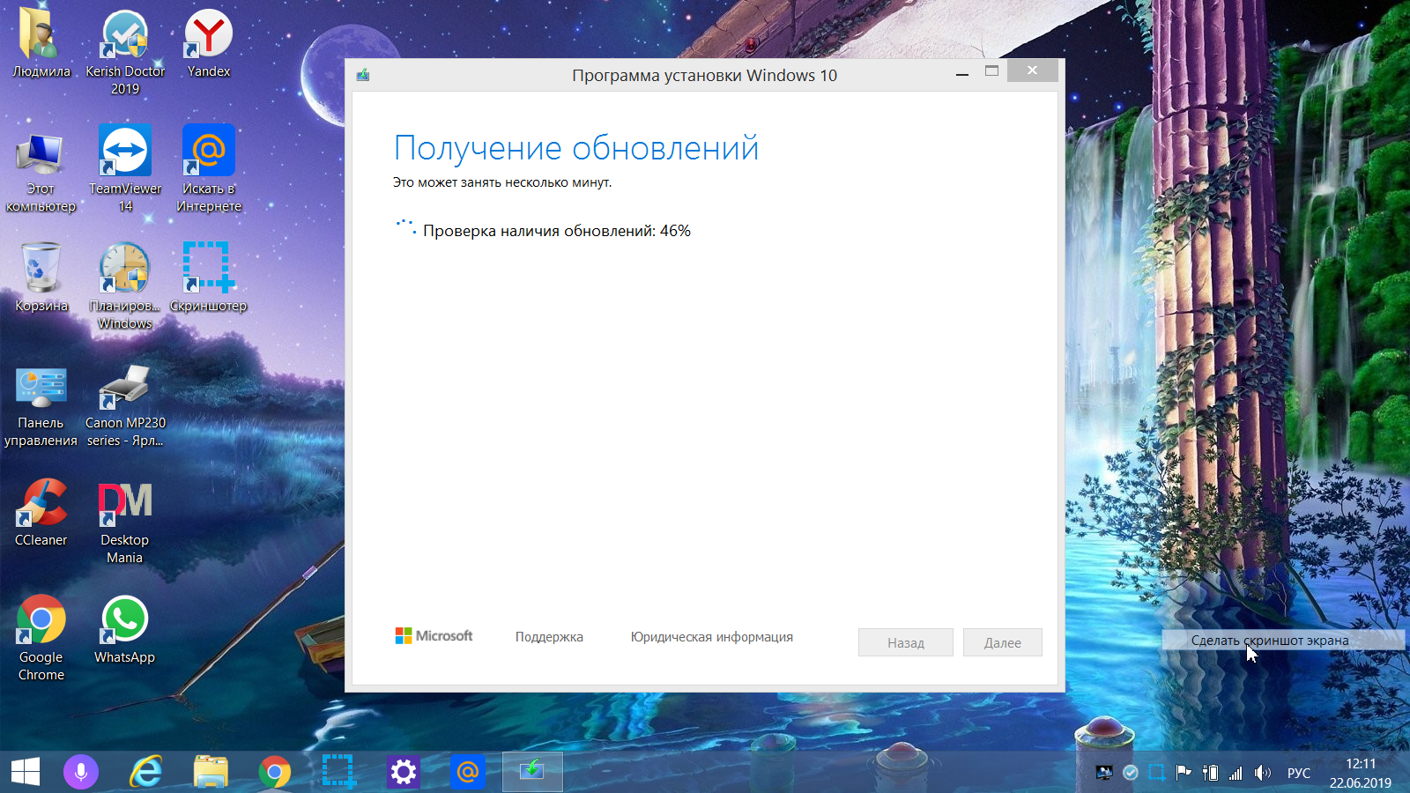Click the Поддержка link

point(549,637)
